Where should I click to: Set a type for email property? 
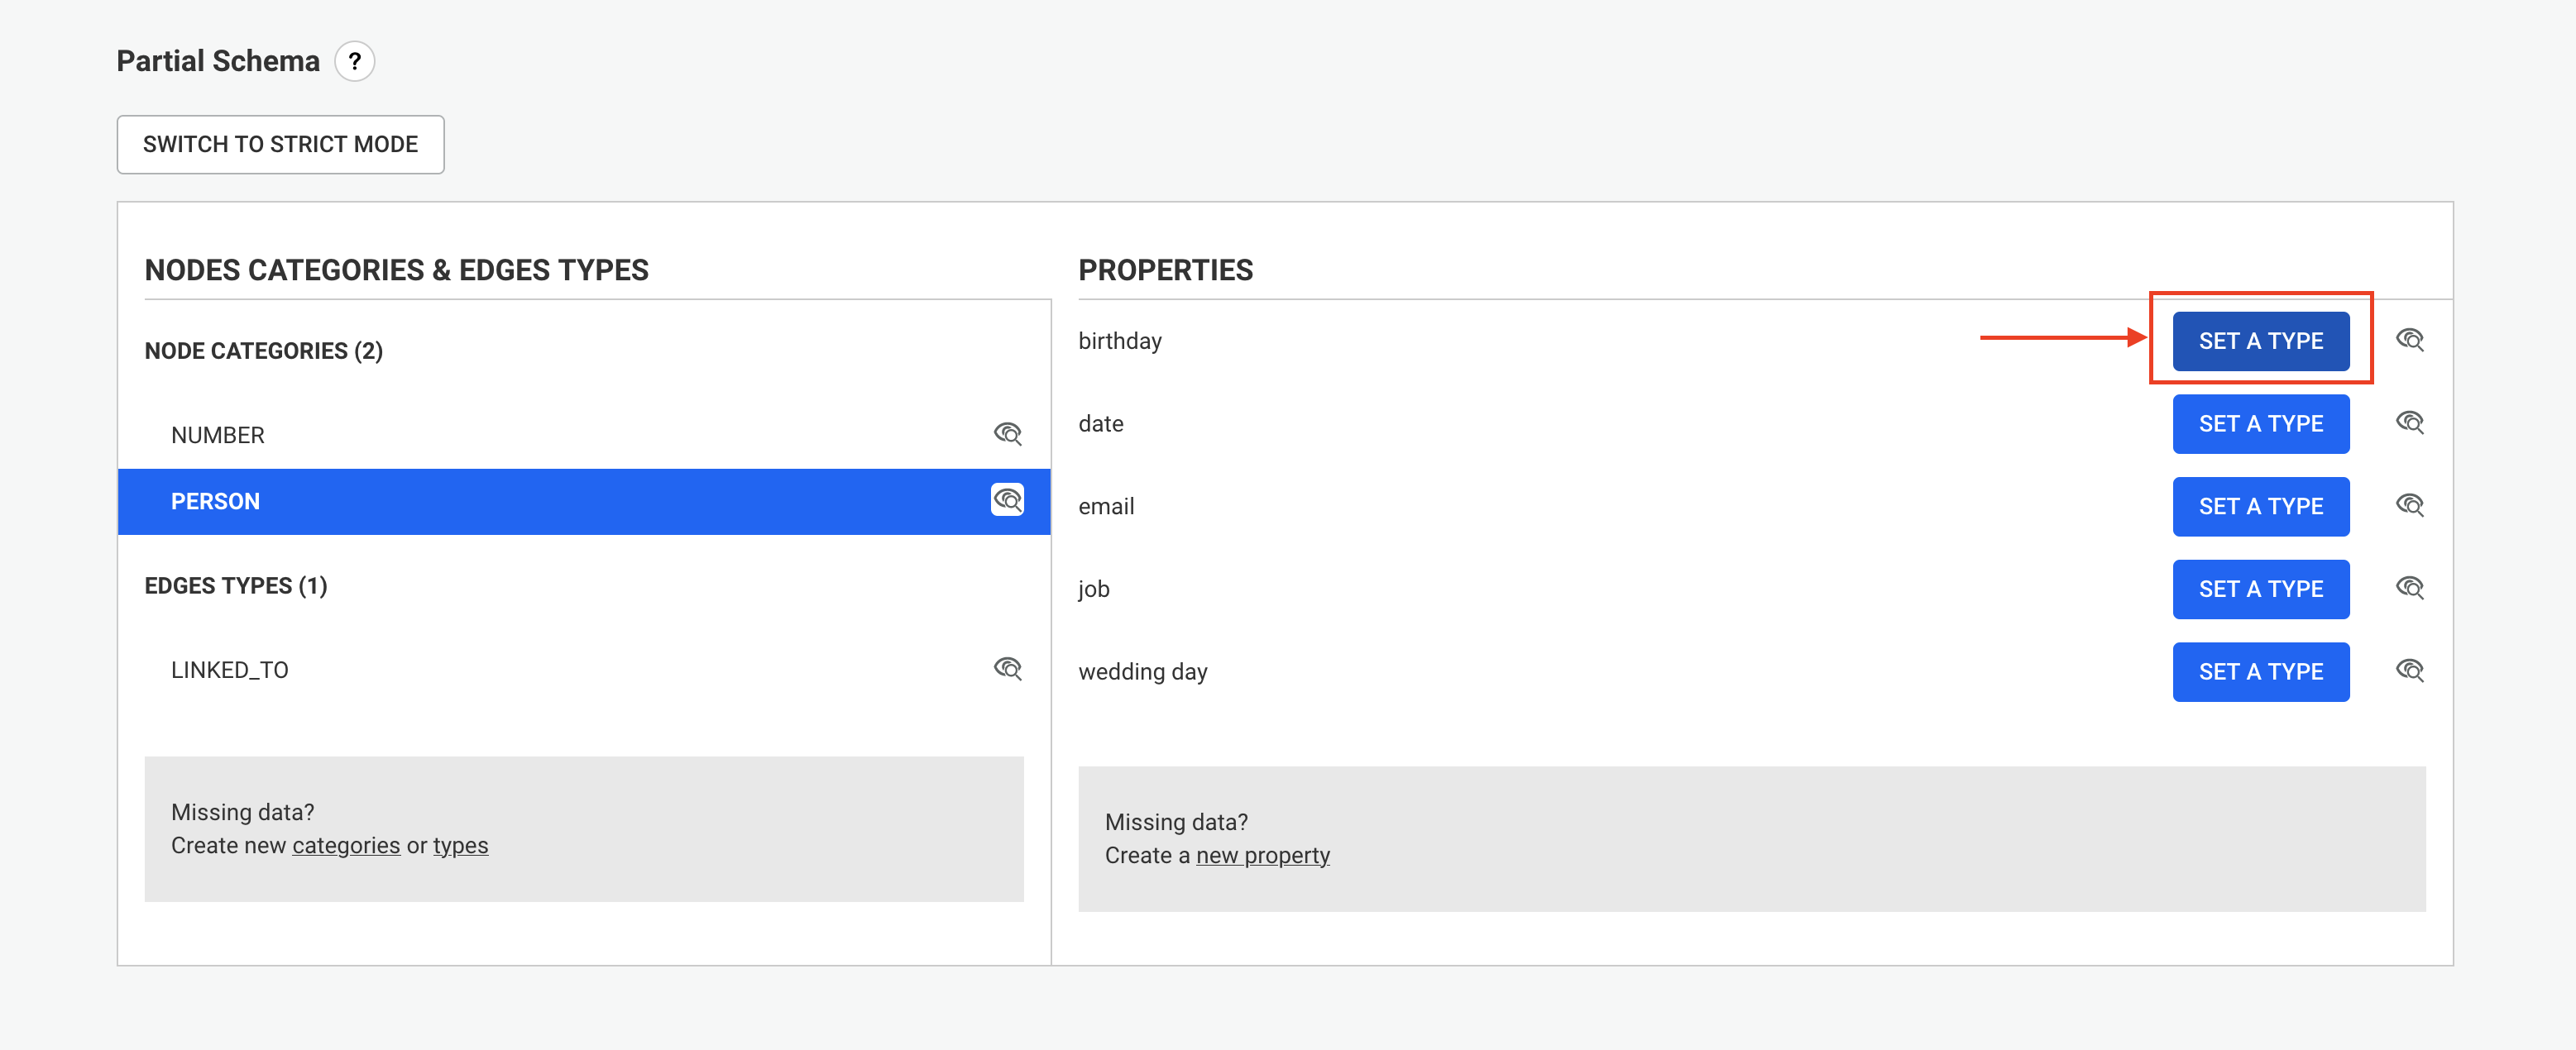tap(2260, 507)
